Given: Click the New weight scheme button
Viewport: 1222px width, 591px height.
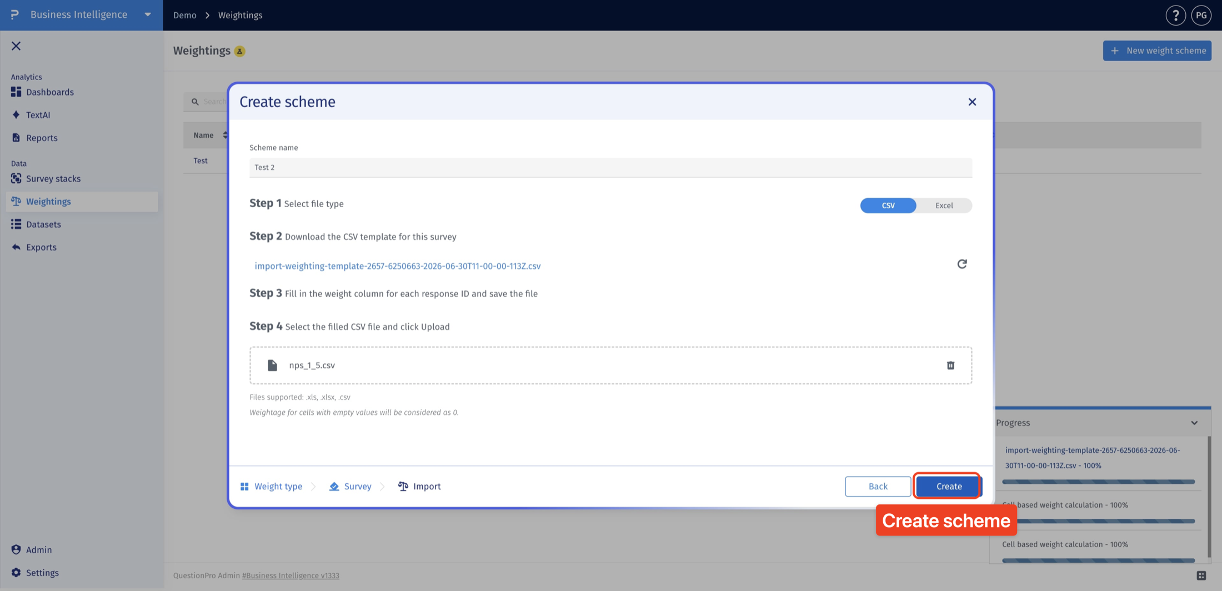Looking at the screenshot, I should pos(1157,51).
